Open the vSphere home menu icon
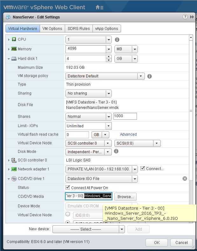 coord(99,7)
